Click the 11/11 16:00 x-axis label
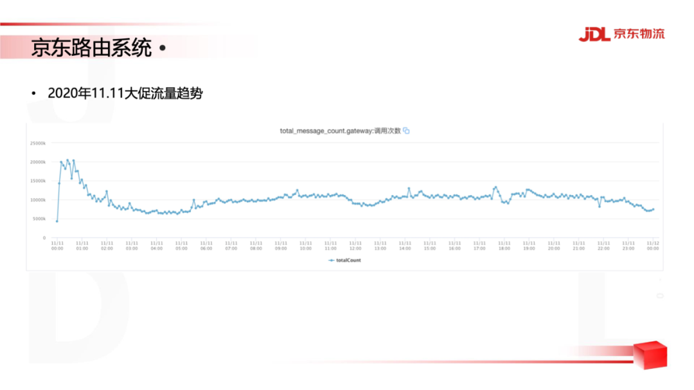Screen dimensions: 694x390 [x=454, y=246]
